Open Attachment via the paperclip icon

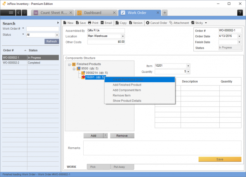pyautogui.click(x=171, y=23)
